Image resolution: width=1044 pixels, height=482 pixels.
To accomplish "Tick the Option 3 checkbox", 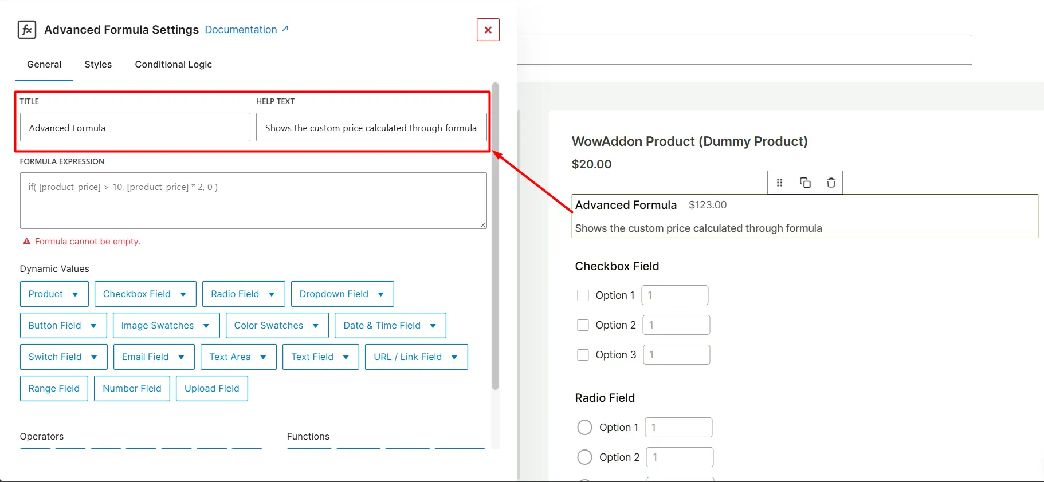I will (583, 355).
